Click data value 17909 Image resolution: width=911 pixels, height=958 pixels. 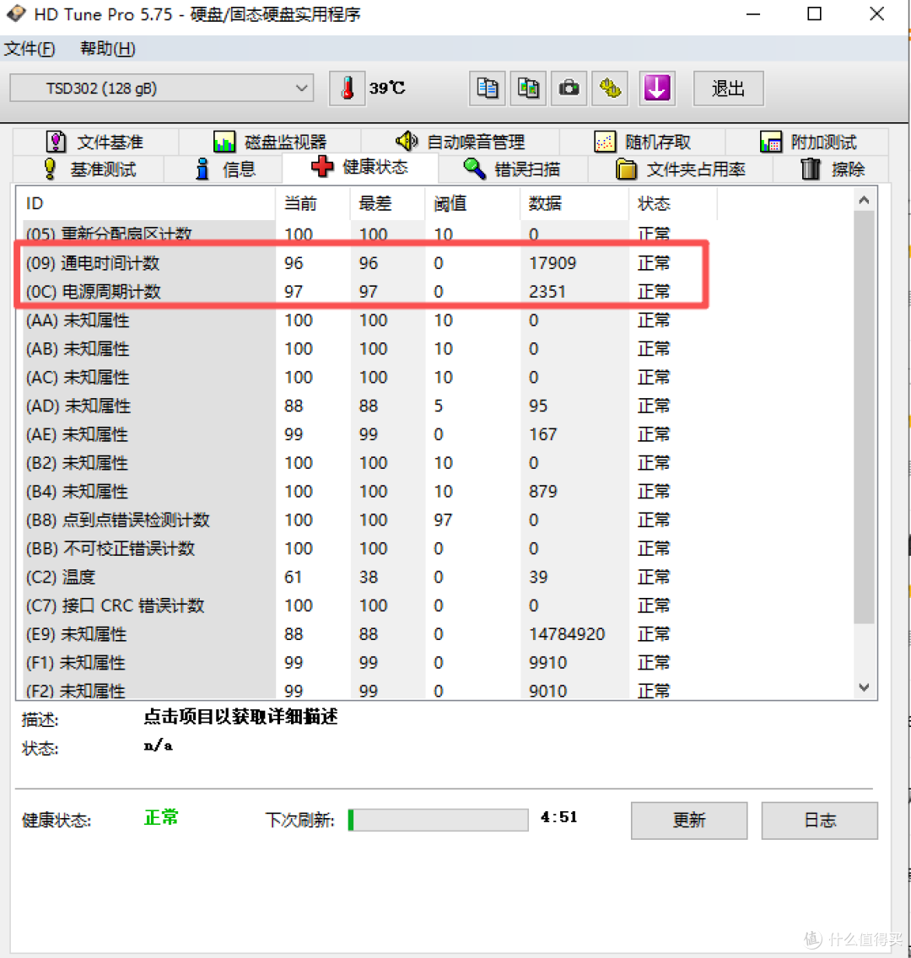point(553,263)
